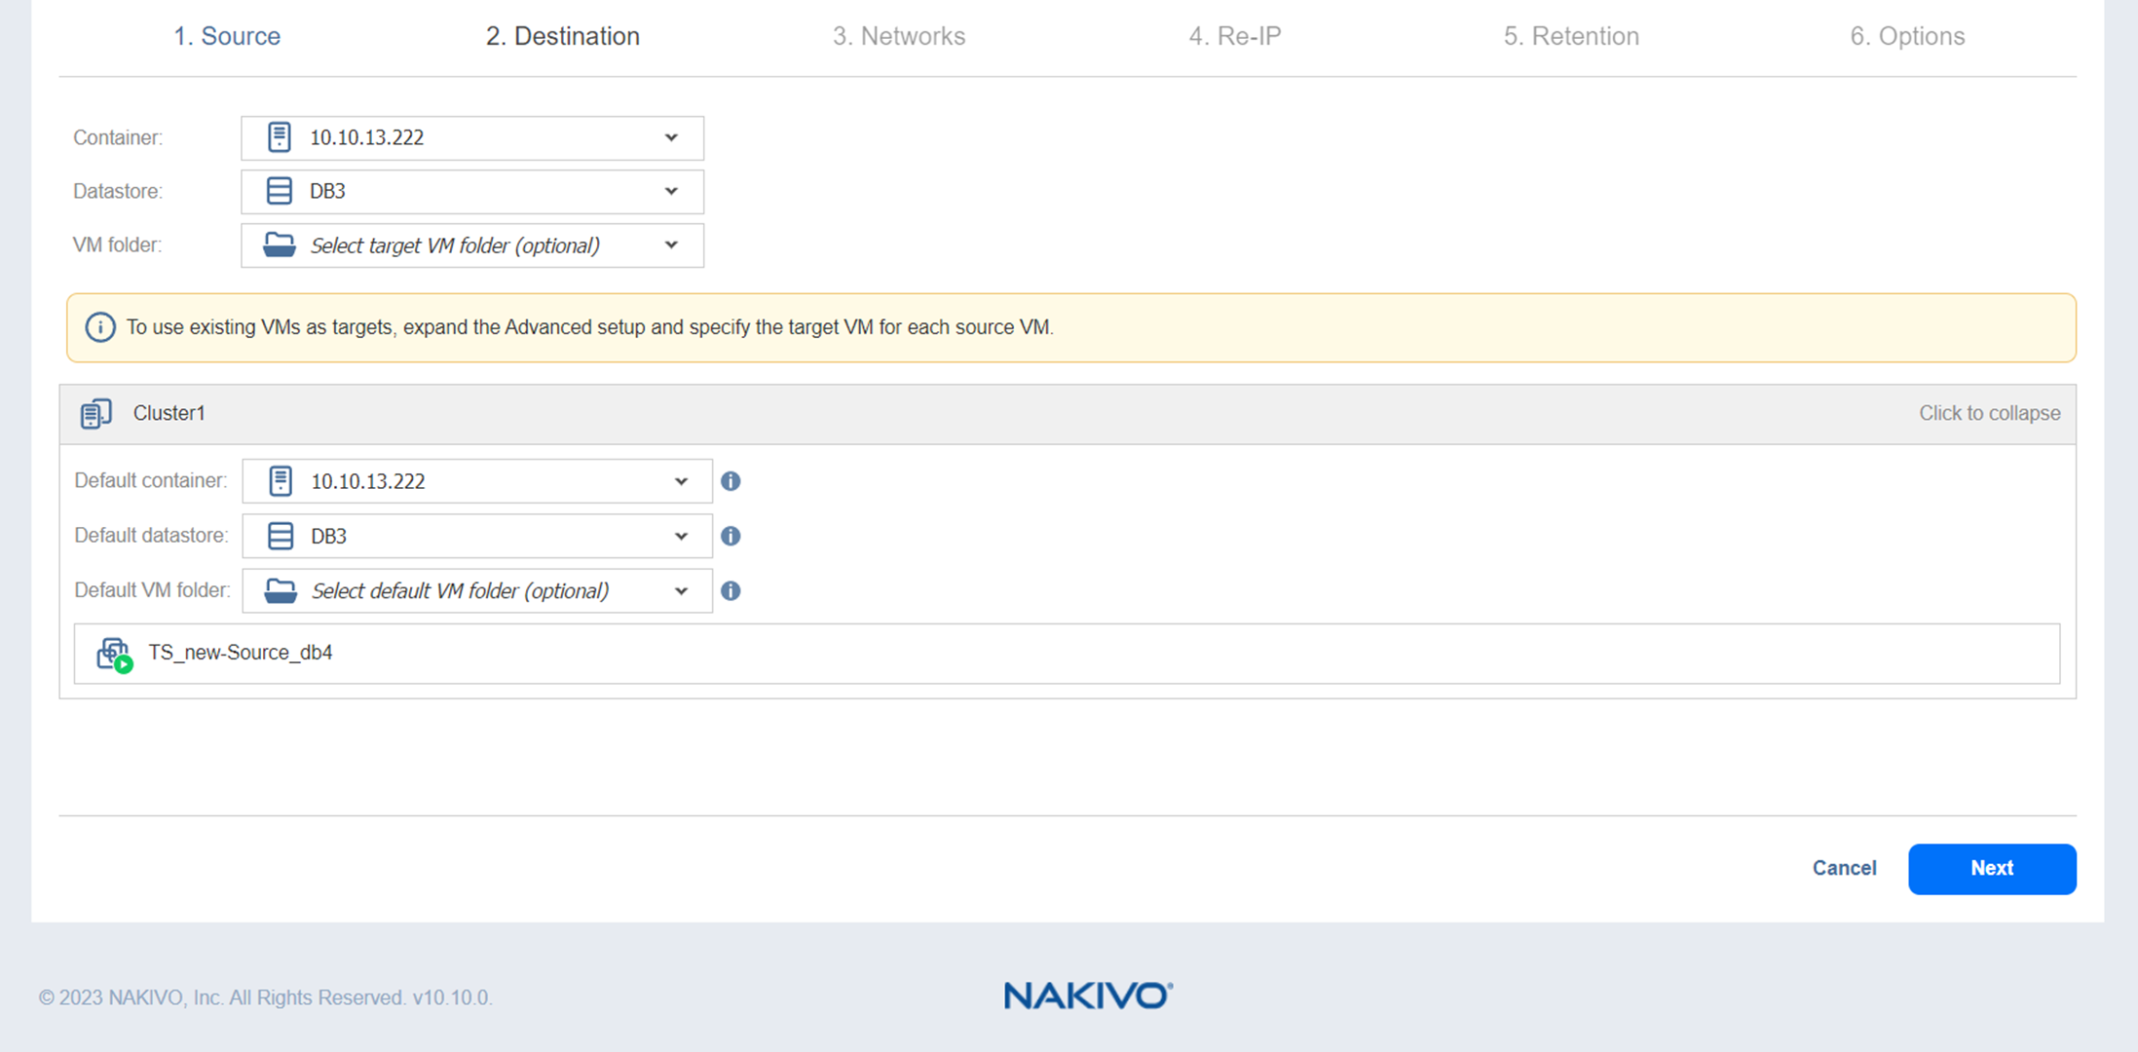Click the folder icon in VM folder field

(x=280, y=245)
